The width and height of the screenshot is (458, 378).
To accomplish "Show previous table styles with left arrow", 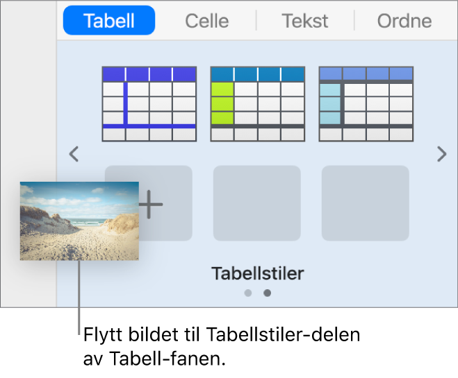I will point(74,154).
